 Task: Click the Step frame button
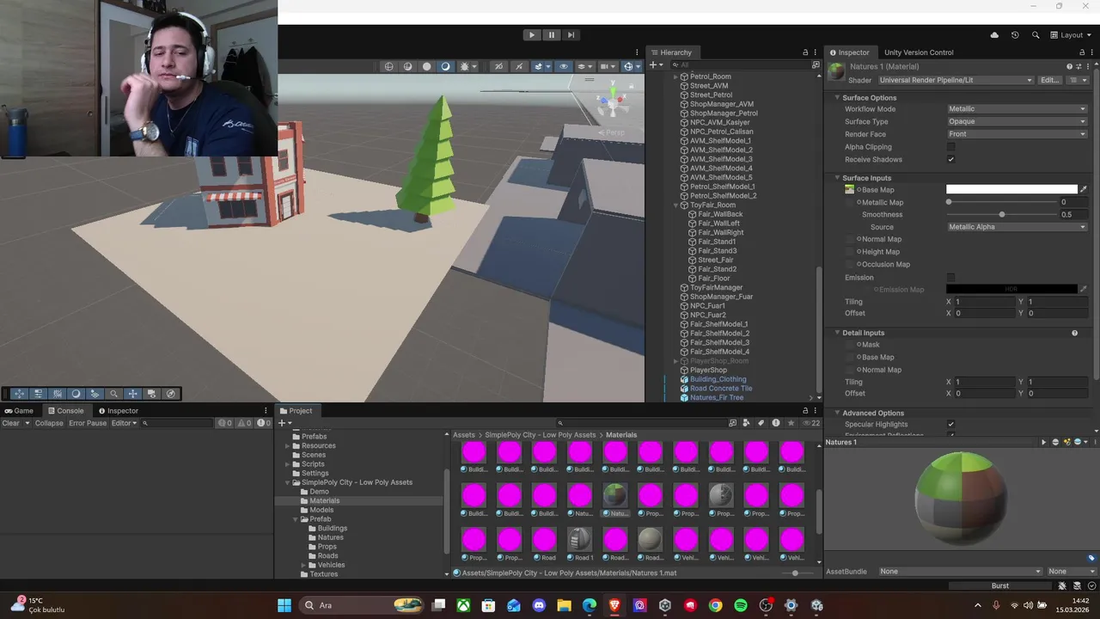(x=571, y=35)
